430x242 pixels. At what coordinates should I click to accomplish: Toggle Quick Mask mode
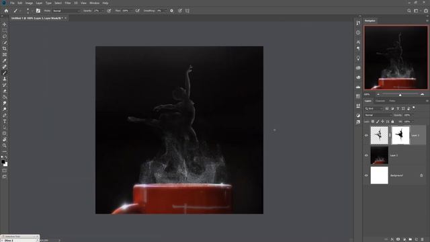(x=5, y=170)
